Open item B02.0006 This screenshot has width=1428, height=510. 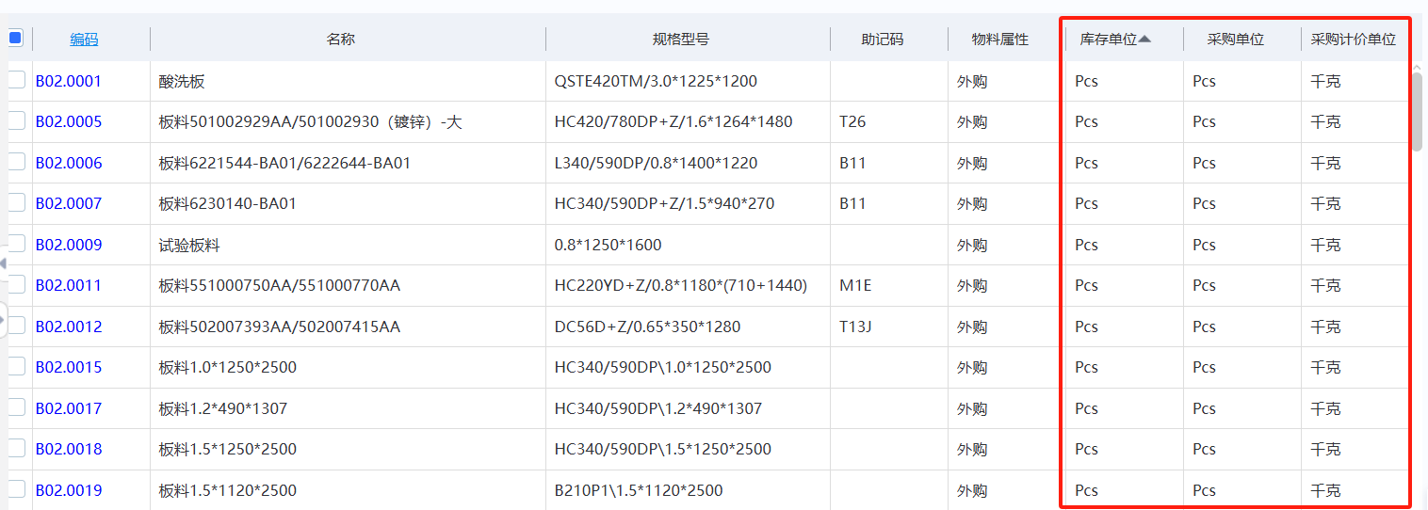point(69,163)
